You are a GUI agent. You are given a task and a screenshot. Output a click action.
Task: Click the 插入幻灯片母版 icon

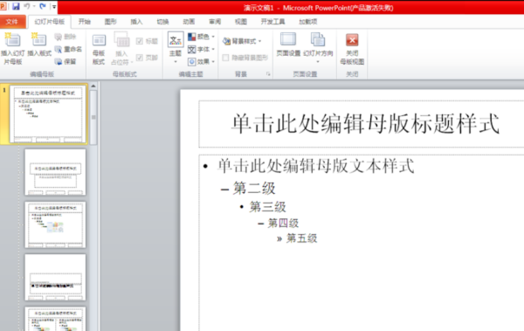pyautogui.click(x=12, y=40)
